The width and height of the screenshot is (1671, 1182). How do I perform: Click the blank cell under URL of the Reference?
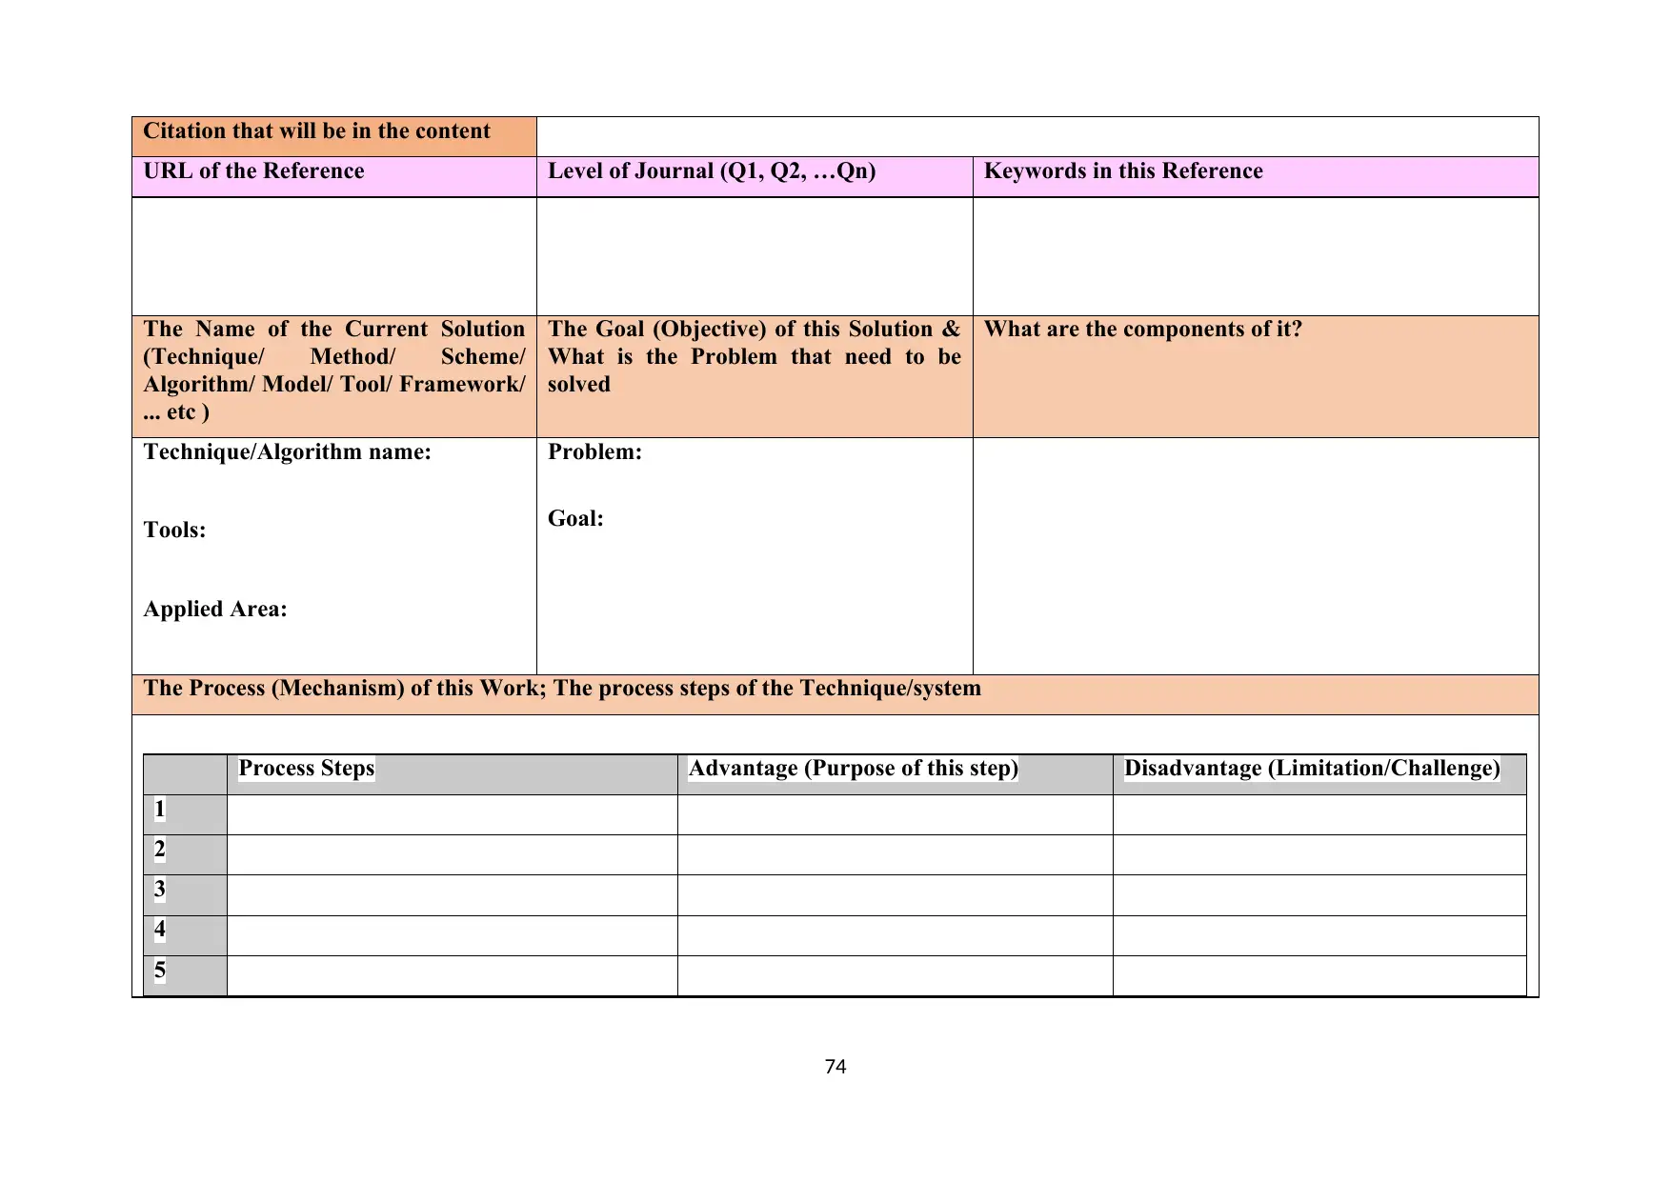tap(334, 256)
